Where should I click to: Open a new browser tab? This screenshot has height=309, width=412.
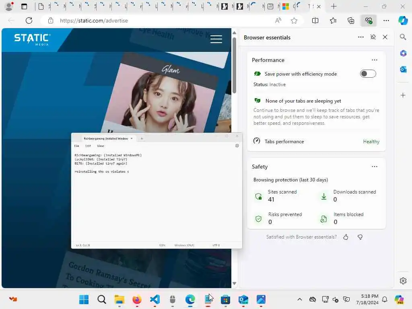tap(334, 6)
